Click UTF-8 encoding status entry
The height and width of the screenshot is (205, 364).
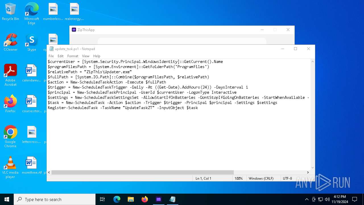point(288,178)
